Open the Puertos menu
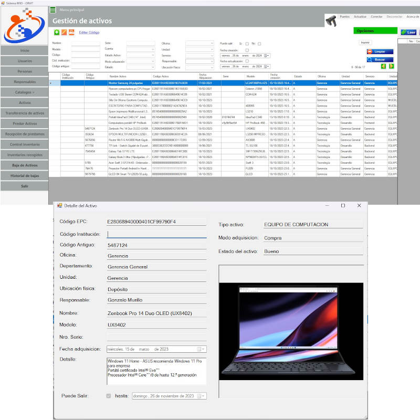Screen dimensions: 420x420 coord(345,17)
